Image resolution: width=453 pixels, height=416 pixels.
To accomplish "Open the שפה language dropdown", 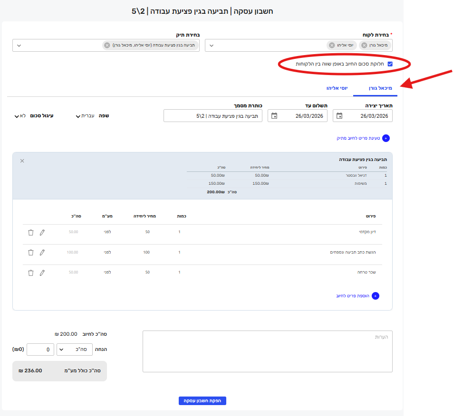I will (78, 116).
